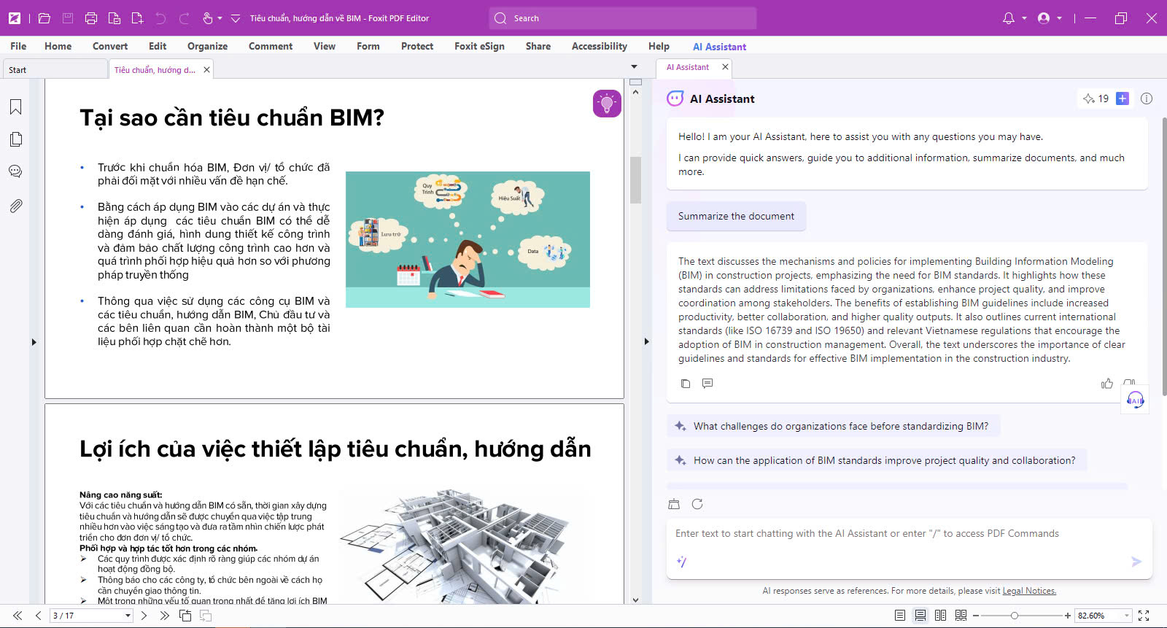Click the Save icon in quick access toolbar
This screenshot has height=628, width=1167.
(x=68, y=18)
